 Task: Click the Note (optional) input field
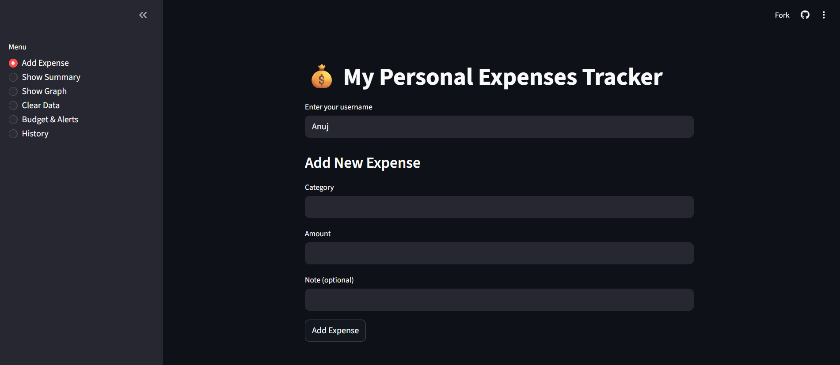coord(499,300)
